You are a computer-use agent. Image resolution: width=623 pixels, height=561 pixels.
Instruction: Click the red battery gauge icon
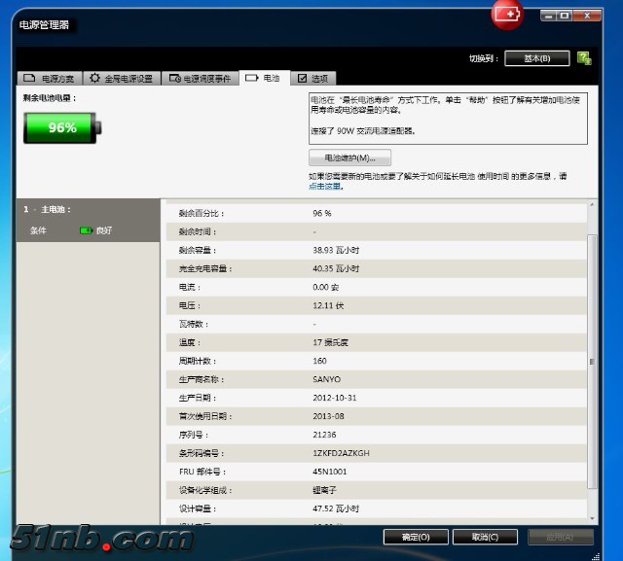(x=507, y=16)
